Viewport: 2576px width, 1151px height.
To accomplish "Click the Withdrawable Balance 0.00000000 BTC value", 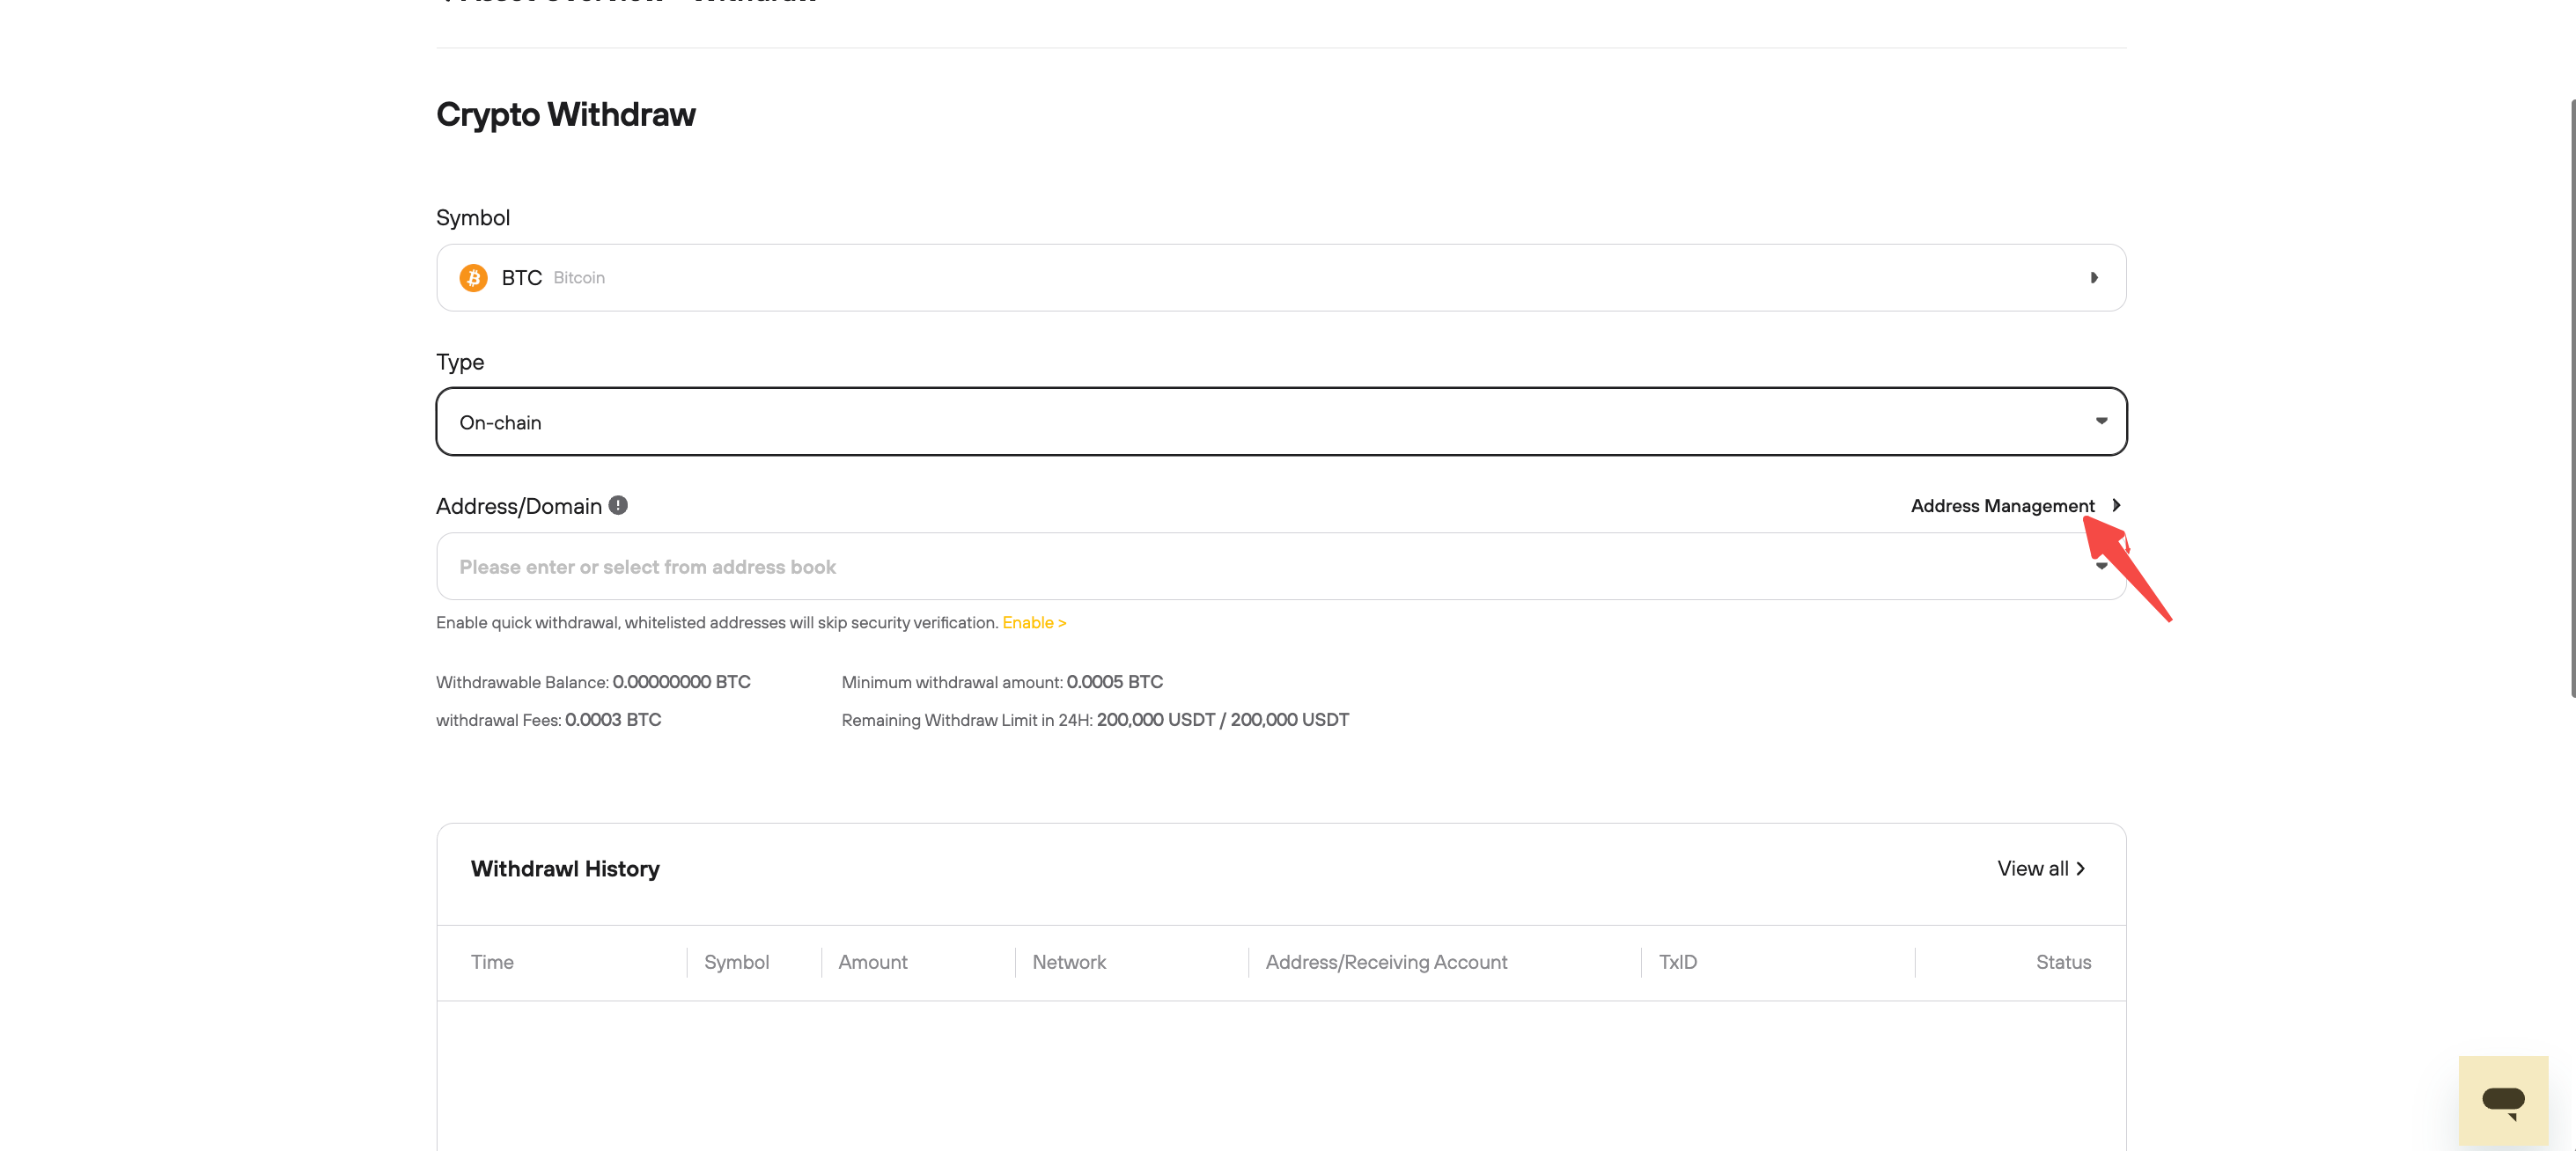I will (681, 682).
